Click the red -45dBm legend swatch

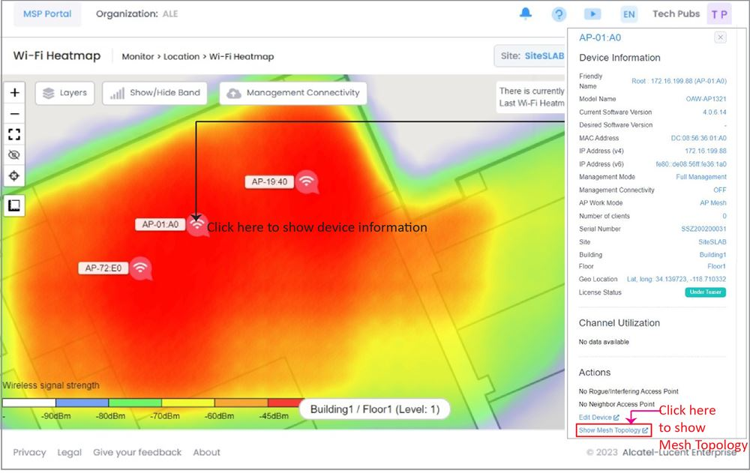[284, 403]
